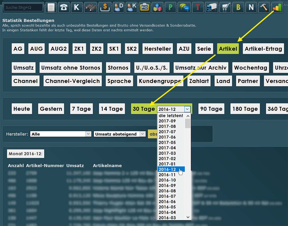Click Umsatz ohne Stornos button
The image size is (288, 226).
[71, 68]
